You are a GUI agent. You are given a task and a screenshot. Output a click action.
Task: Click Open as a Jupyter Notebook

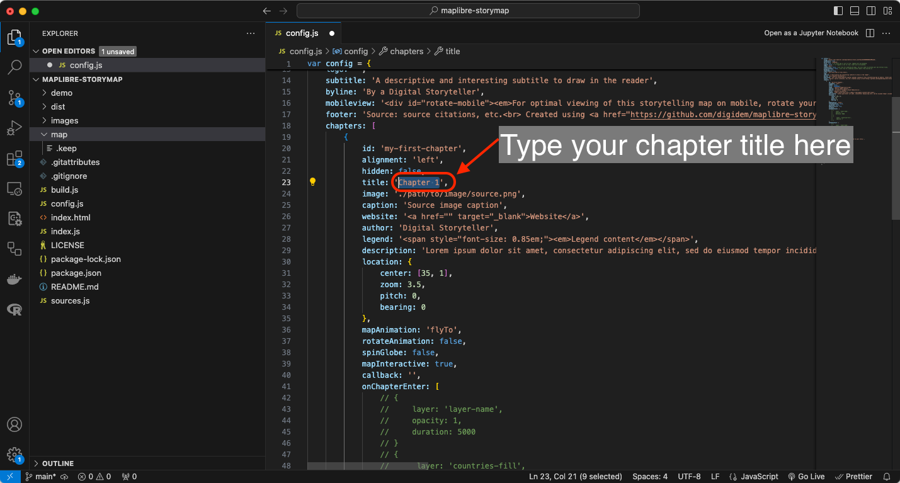point(811,33)
